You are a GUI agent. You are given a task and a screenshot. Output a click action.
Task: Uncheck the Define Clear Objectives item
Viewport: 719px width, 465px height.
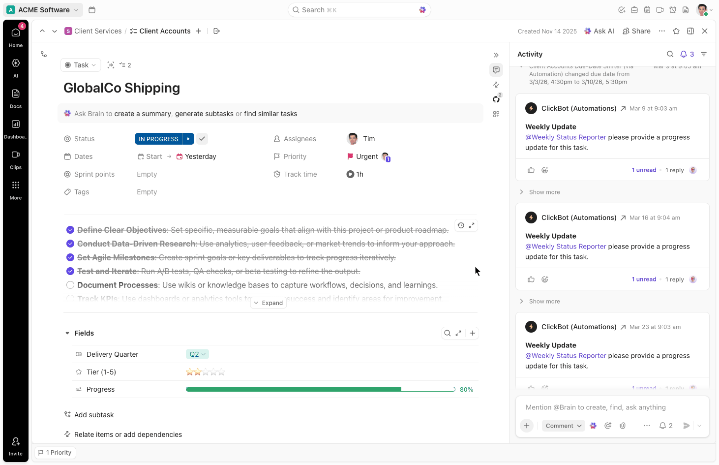pos(70,230)
